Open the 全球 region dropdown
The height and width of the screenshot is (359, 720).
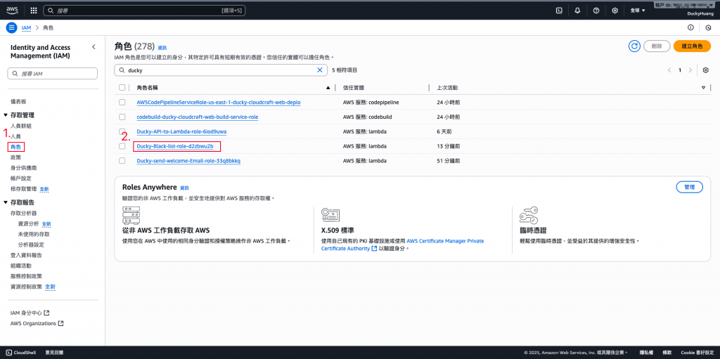(638, 10)
